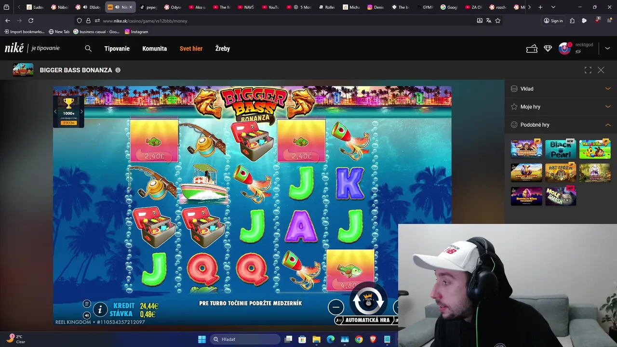The image size is (617, 347).
Task: Show info about Bigger Bass Bonanza
Action: click(118, 70)
